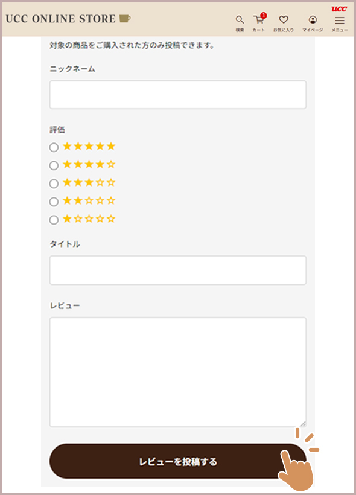Image resolution: width=356 pixels, height=495 pixels.
Task: Select the four-star rating radio button
Action: (54, 165)
